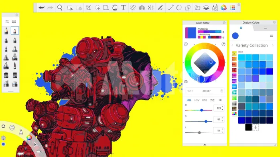Screen dimensions: 280x157
Task: Select the Transform distort tool
Action: coord(106,8)
